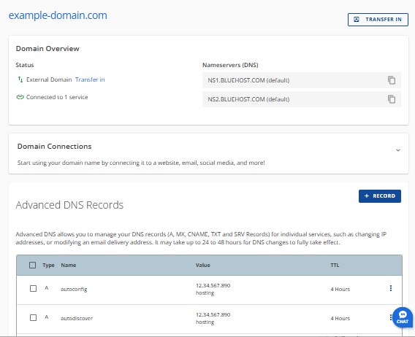Click the TTL column header
This screenshot has width=415, height=337.
coord(335,265)
